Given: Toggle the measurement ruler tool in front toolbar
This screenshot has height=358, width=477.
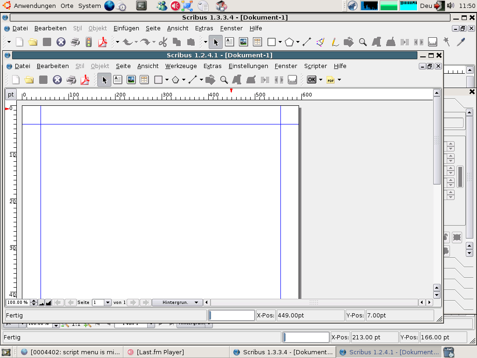Looking at the screenshot, I should tap(293, 80).
